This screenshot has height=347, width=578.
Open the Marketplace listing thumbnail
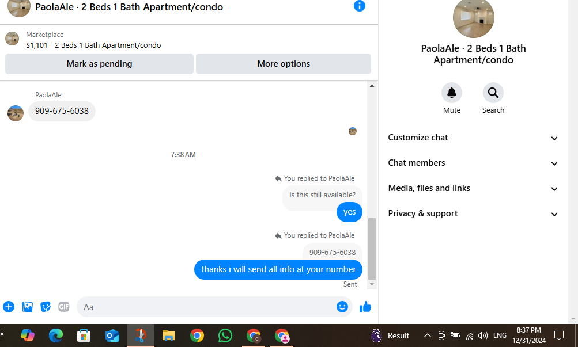coord(12,39)
